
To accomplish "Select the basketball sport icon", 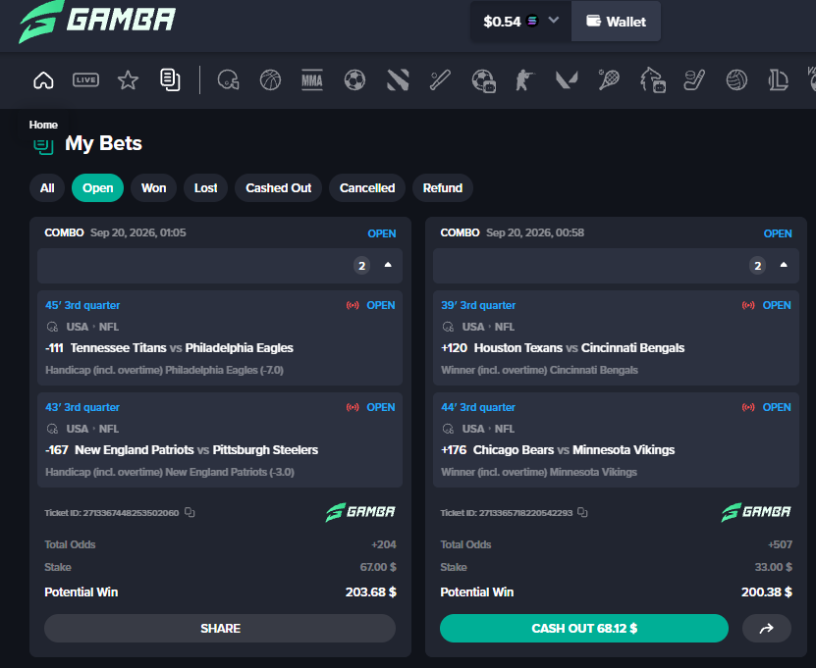I will (270, 80).
